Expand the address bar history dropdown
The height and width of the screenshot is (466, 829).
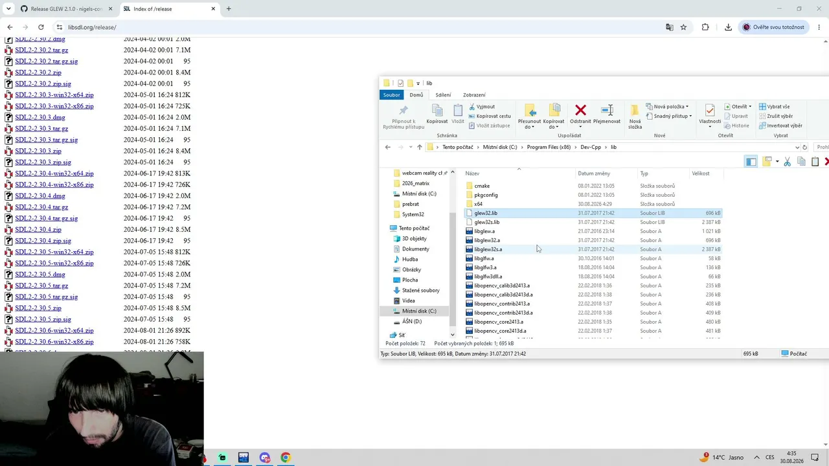[796, 147]
